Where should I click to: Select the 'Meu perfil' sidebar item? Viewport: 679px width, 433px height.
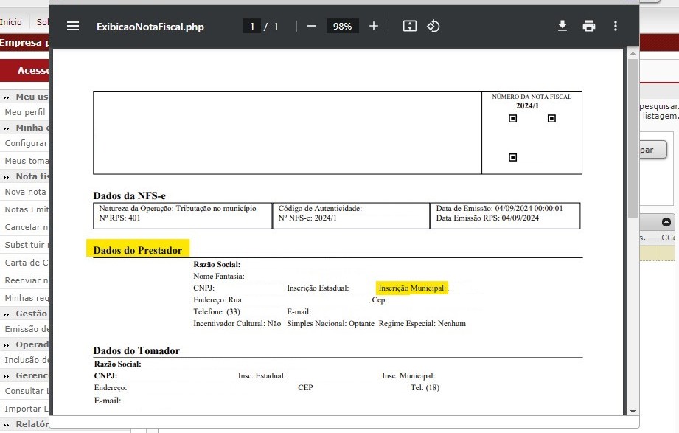[x=25, y=112]
